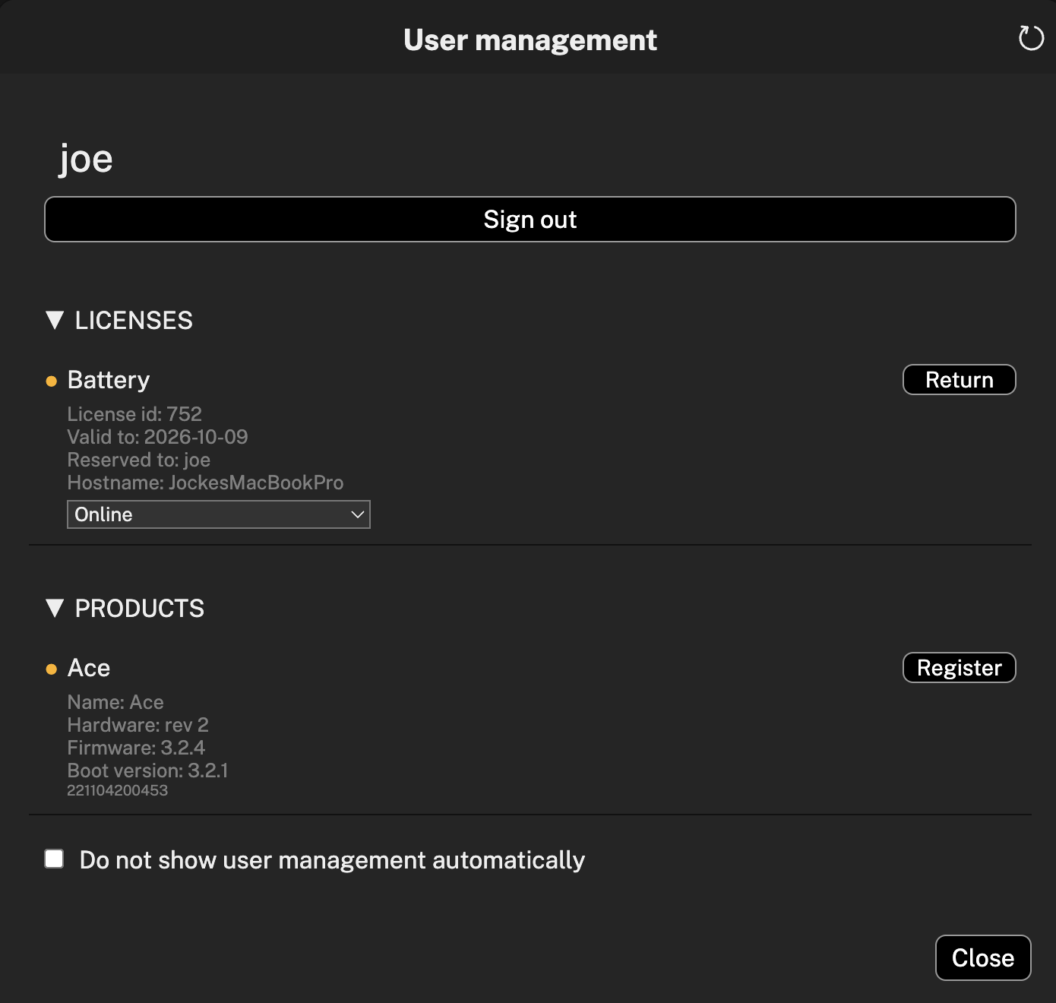Select the Battery license title

[109, 380]
